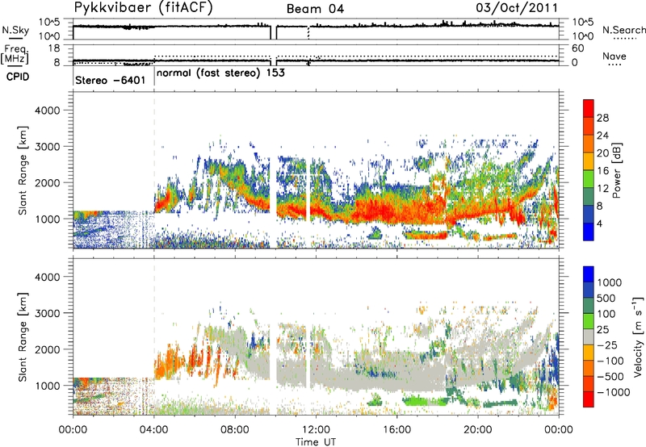Click the 'normal (fast stereo) 153' text

coord(220,73)
